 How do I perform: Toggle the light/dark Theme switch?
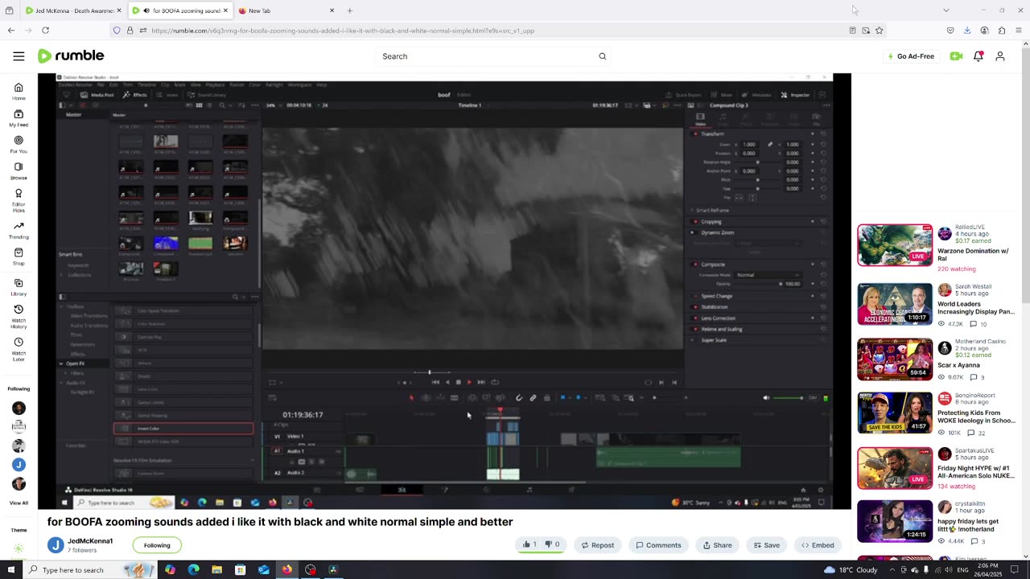(x=19, y=548)
